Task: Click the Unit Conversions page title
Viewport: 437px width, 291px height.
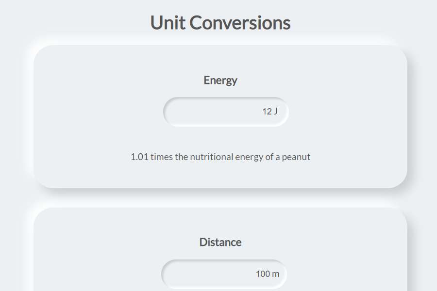Action: point(220,22)
